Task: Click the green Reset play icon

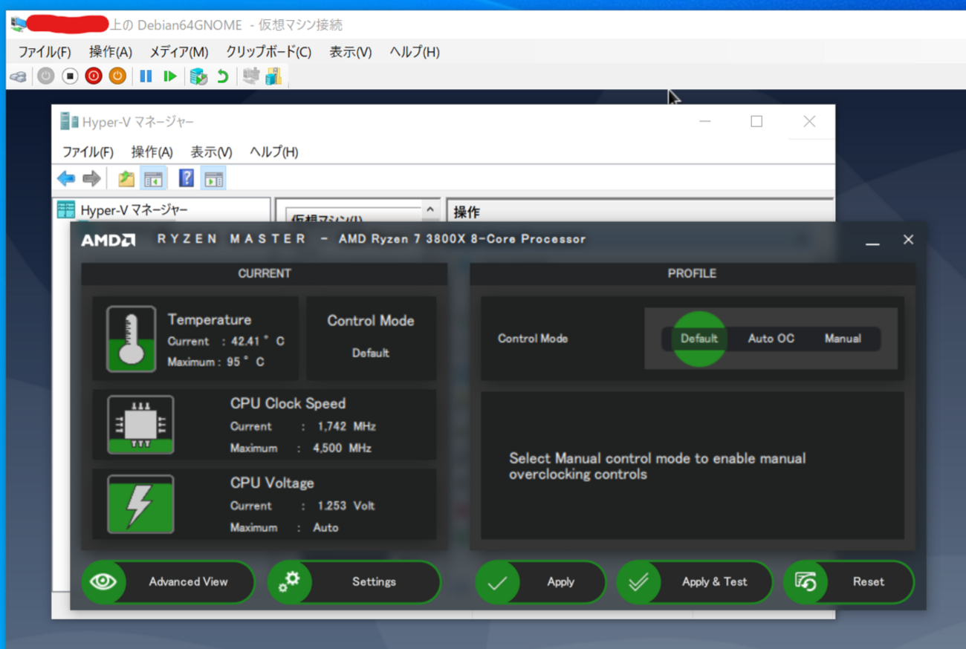Action: tap(170, 76)
